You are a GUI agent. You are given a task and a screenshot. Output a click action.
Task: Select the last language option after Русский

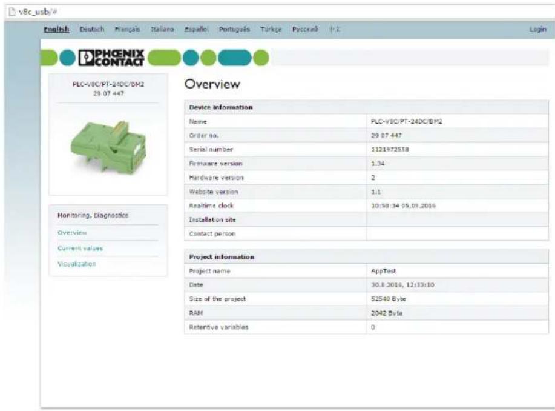pyautogui.click(x=335, y=29)
